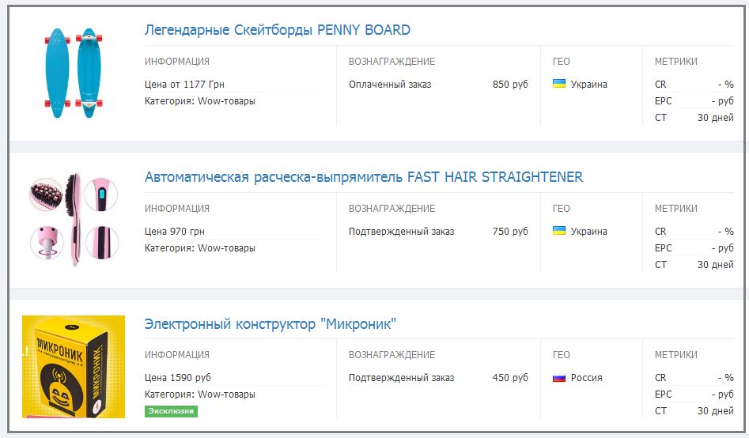This screenshot has height=438, width=749.
Task: Click 'Подтвержденный заказ' in Микроник row
Action: click(x=401, y=378)
